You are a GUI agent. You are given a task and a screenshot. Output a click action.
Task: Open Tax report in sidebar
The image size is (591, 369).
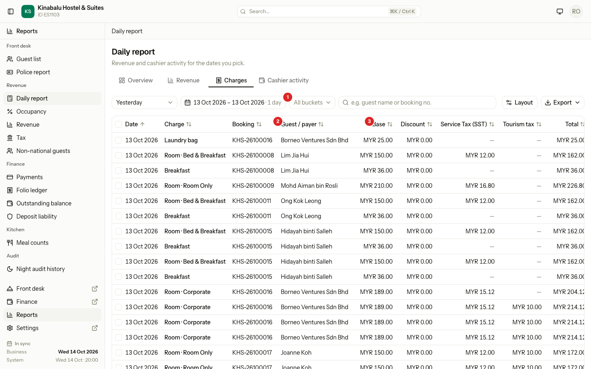coord(53,138)
